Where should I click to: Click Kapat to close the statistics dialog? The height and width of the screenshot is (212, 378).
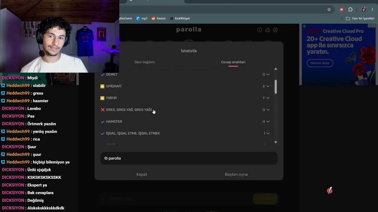coord(142,174)
